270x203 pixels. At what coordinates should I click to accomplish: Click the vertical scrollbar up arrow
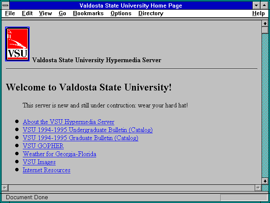[x=265, y=24]
